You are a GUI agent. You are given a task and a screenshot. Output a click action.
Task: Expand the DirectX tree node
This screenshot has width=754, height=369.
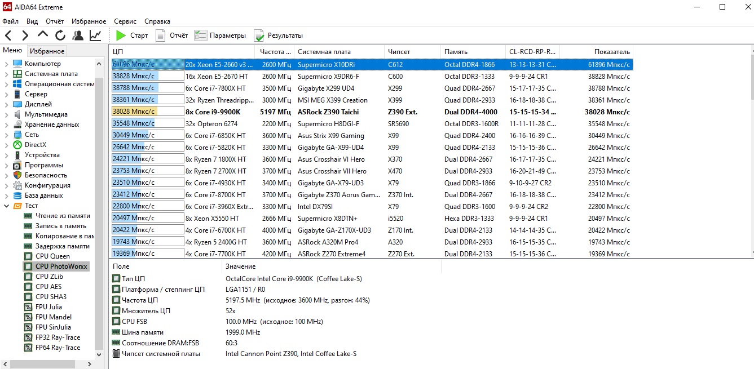click(x=6, y=145)
